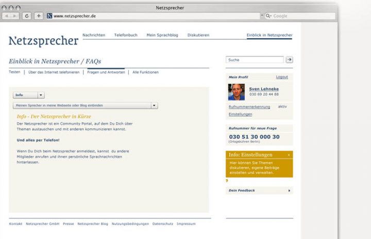Click the Logout link
The image size is (371, 239).
coord(282,77)
